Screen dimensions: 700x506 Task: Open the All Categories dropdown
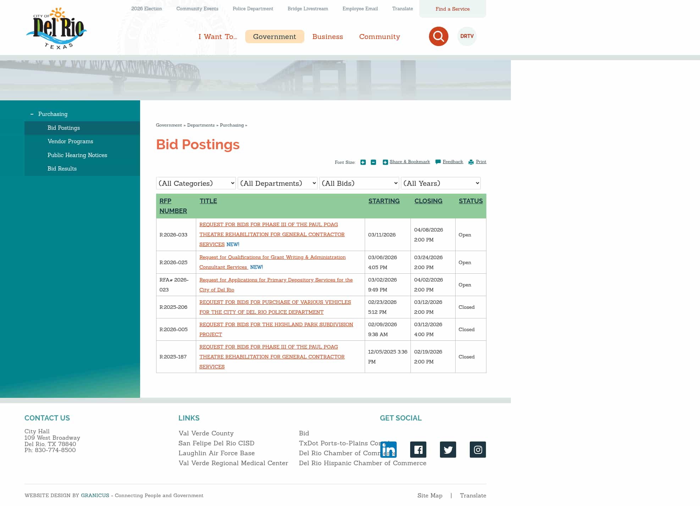coord(195,183)
